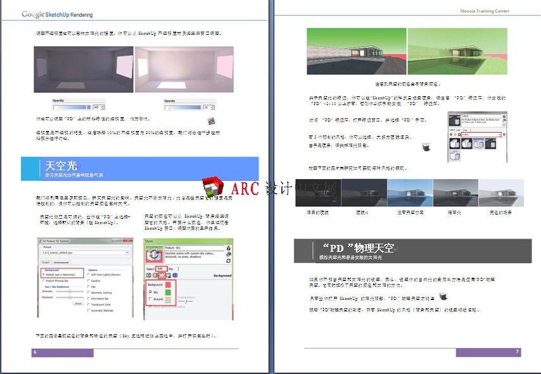Click the Face settings cube icon in Styles
541x374 pixels.
tap(155, 275)
